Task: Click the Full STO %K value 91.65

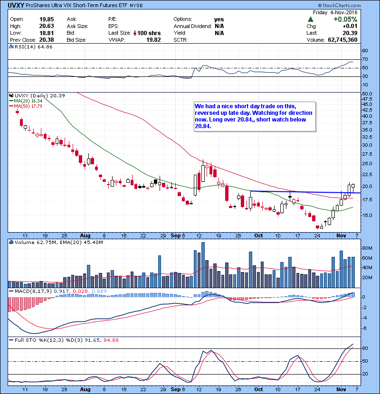Action: pyautogui.click(x=93, y=340)
